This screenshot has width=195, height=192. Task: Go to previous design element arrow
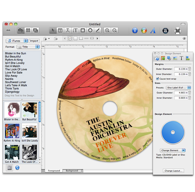click(64, 39)
